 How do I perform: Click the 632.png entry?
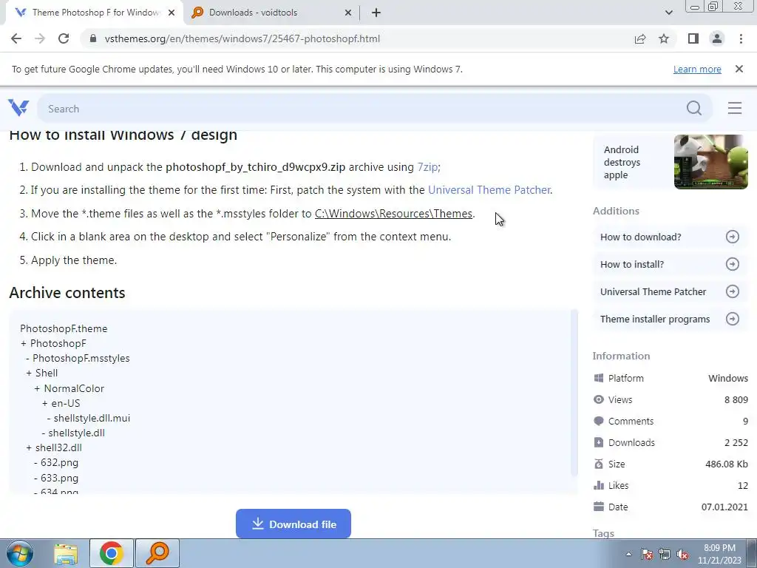click(x=59, y=463)
